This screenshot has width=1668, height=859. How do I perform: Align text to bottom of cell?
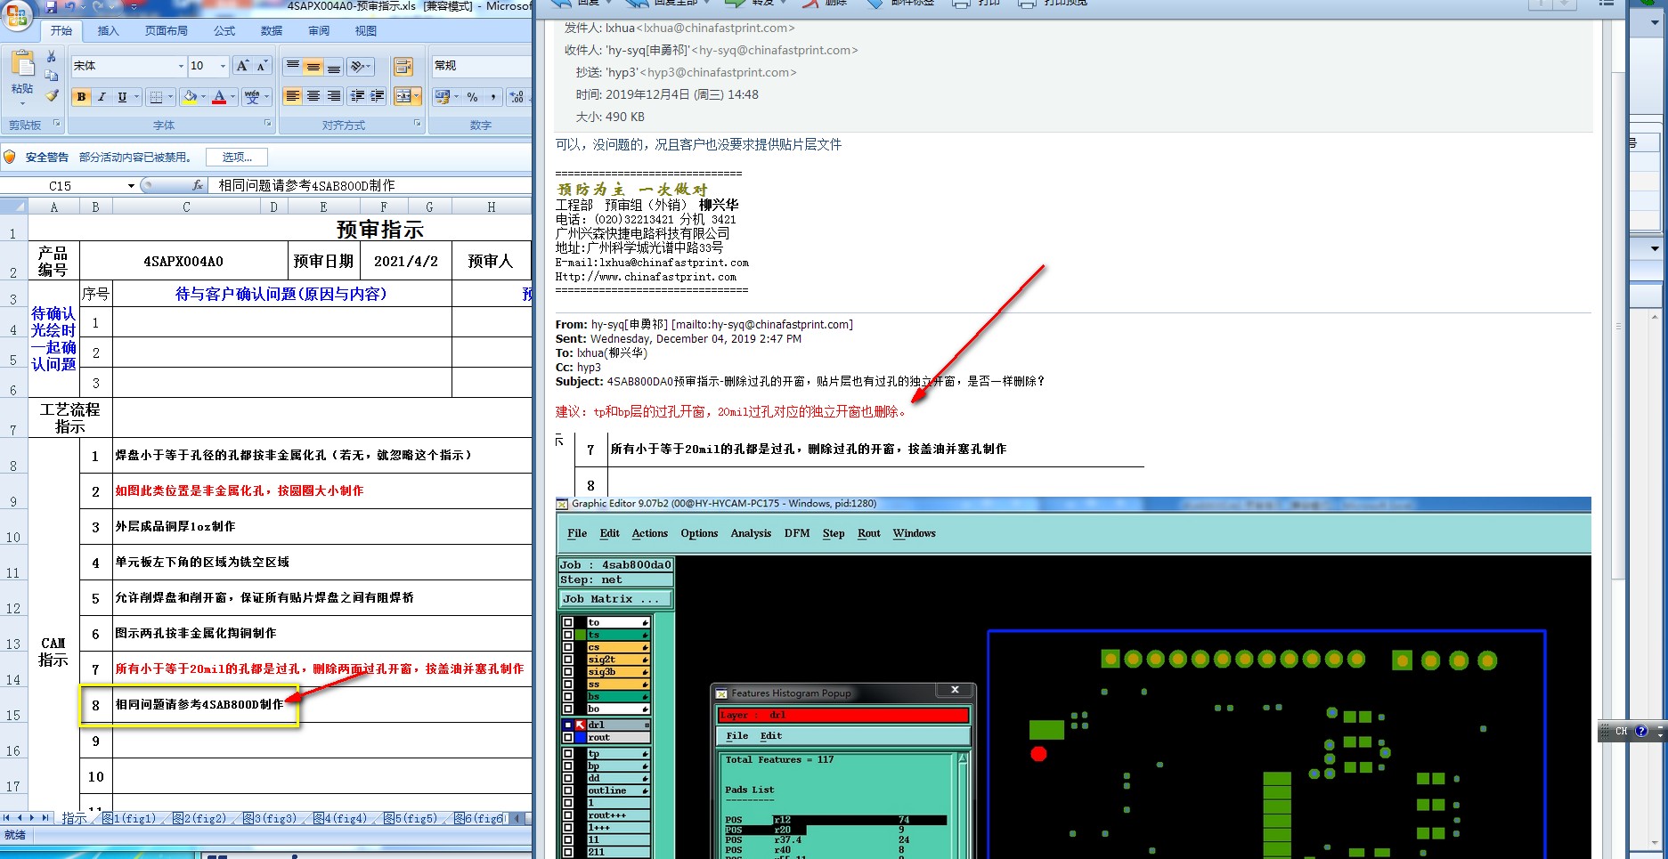(334, 67)
